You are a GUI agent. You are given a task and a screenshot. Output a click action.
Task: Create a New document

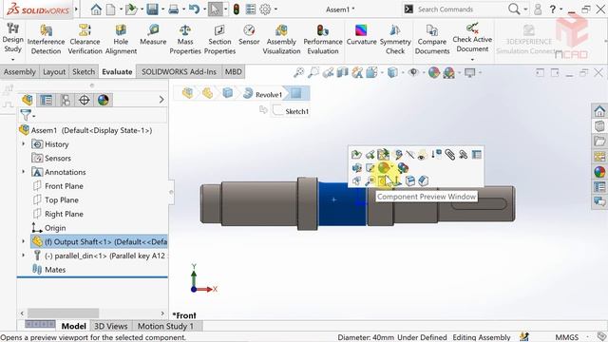(x=111, y=9)
